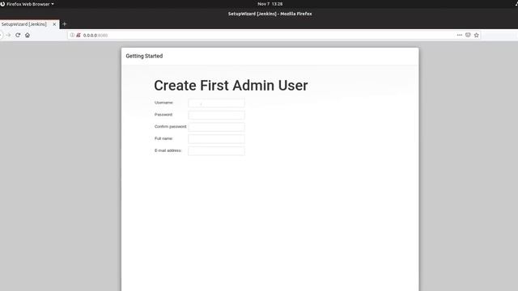
Task: Click the Create First Admin User heading
Action: point(231,86)
